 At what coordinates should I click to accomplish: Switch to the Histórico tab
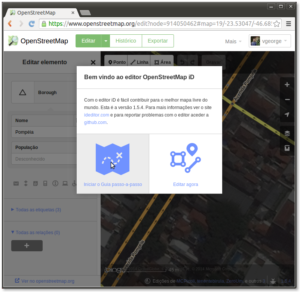(126, 41)
